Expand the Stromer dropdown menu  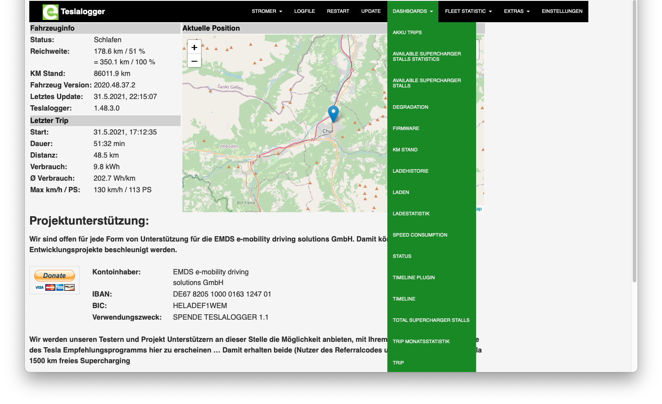pos(267,11)
